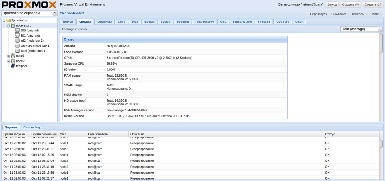Viewport: 385px width, 181px height.
Task: Select the 300 (omv-int) tree item
Action: (x=30, y=30)
